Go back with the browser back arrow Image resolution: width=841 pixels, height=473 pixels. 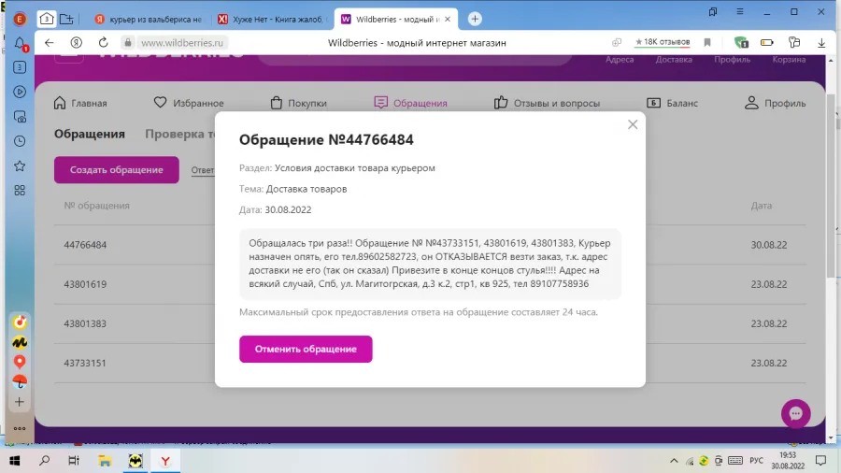50,42
